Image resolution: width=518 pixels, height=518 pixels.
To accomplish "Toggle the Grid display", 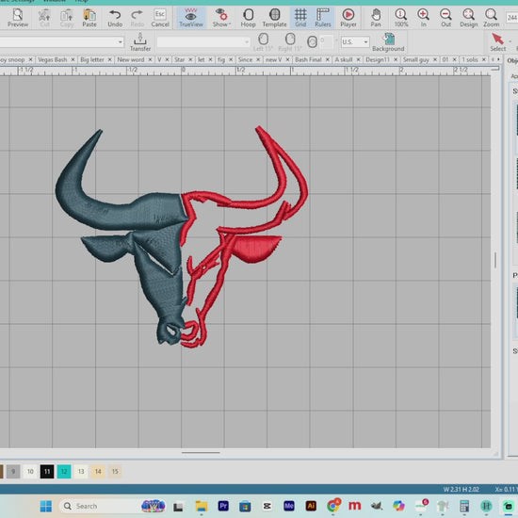I will pos(300,18).
